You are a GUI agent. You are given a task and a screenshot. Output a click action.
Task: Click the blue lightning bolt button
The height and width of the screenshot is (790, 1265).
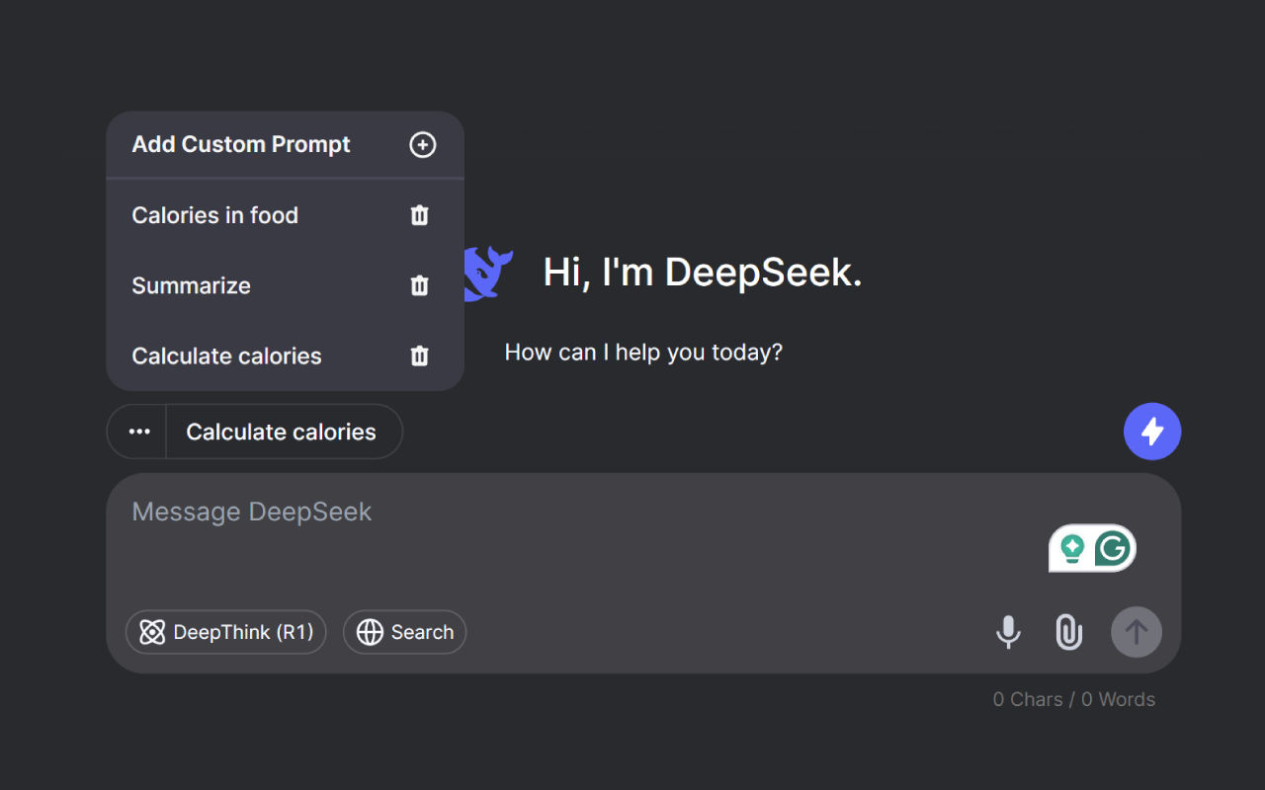coord(1152,432)
